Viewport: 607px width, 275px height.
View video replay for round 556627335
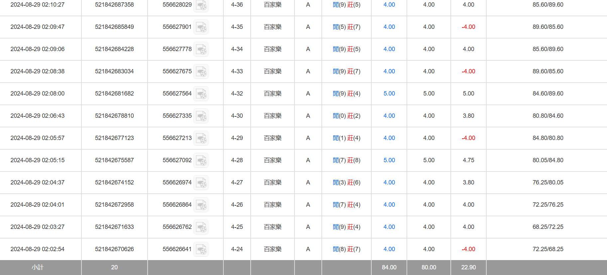(201, 116)
